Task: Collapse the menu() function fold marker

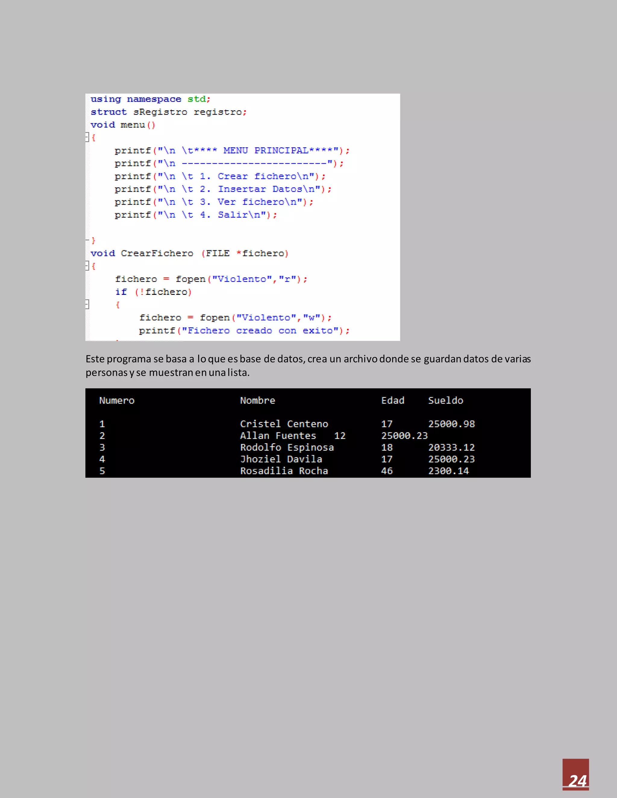Action: 87,137
